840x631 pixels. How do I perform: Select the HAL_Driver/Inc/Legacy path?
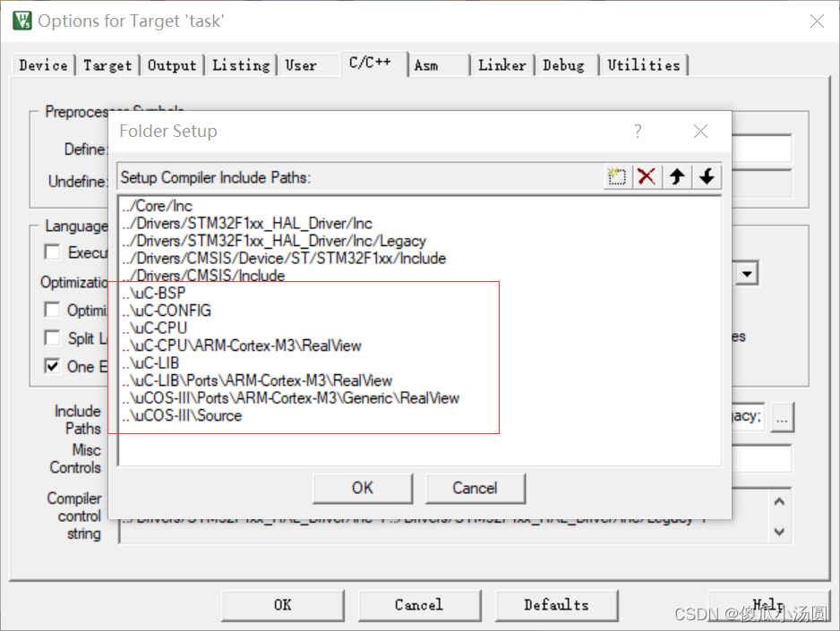274,242
